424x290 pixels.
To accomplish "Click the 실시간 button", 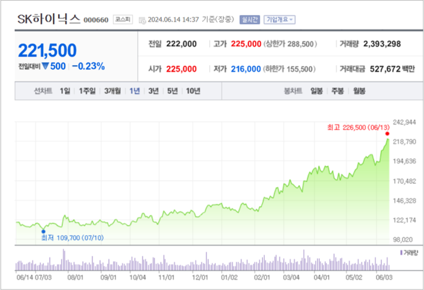I will click(250, 20).
